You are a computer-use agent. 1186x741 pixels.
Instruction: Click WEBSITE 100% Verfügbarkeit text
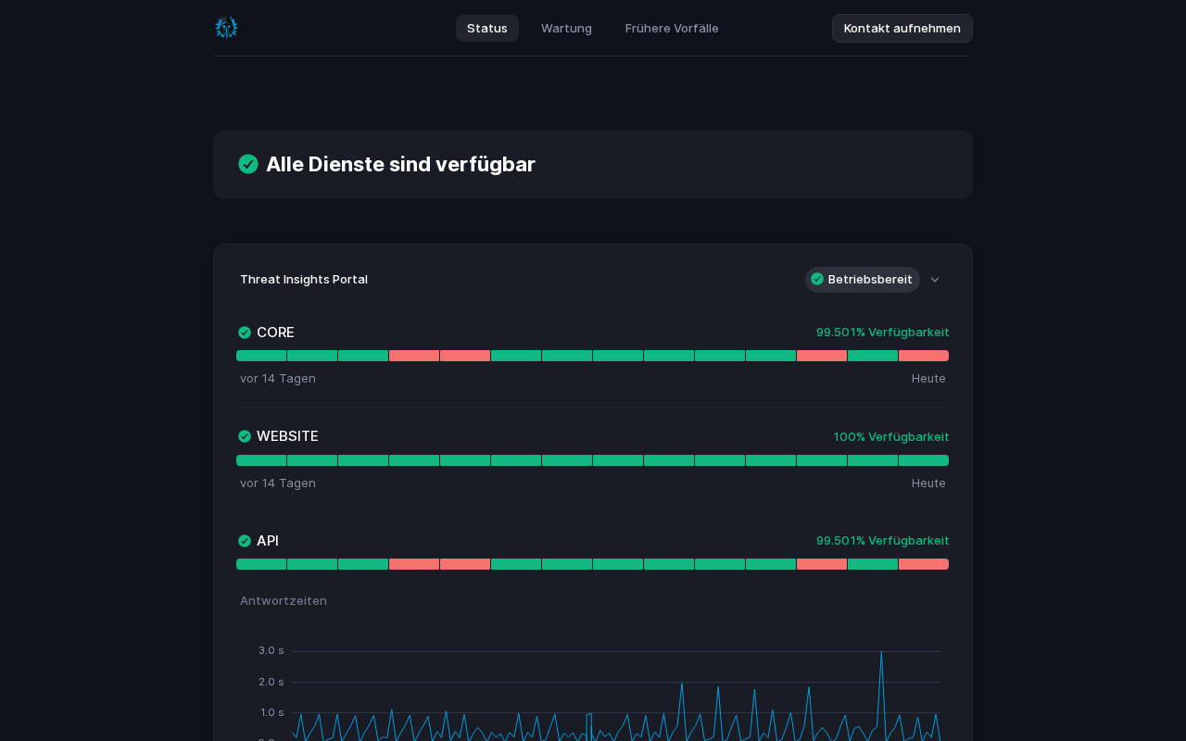coord(891,436)
